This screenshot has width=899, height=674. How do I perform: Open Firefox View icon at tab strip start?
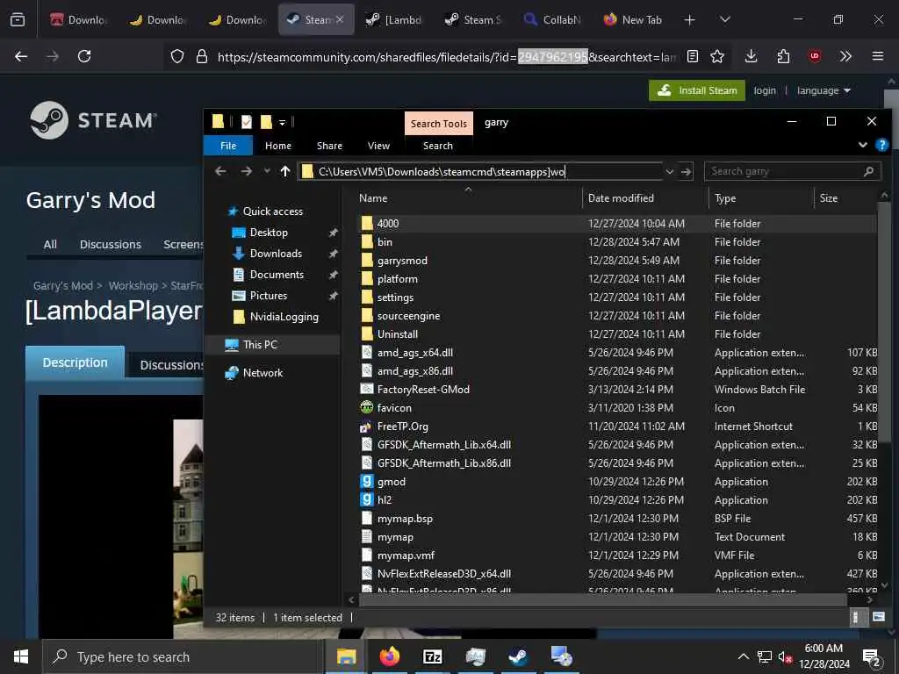coord(18,19)
